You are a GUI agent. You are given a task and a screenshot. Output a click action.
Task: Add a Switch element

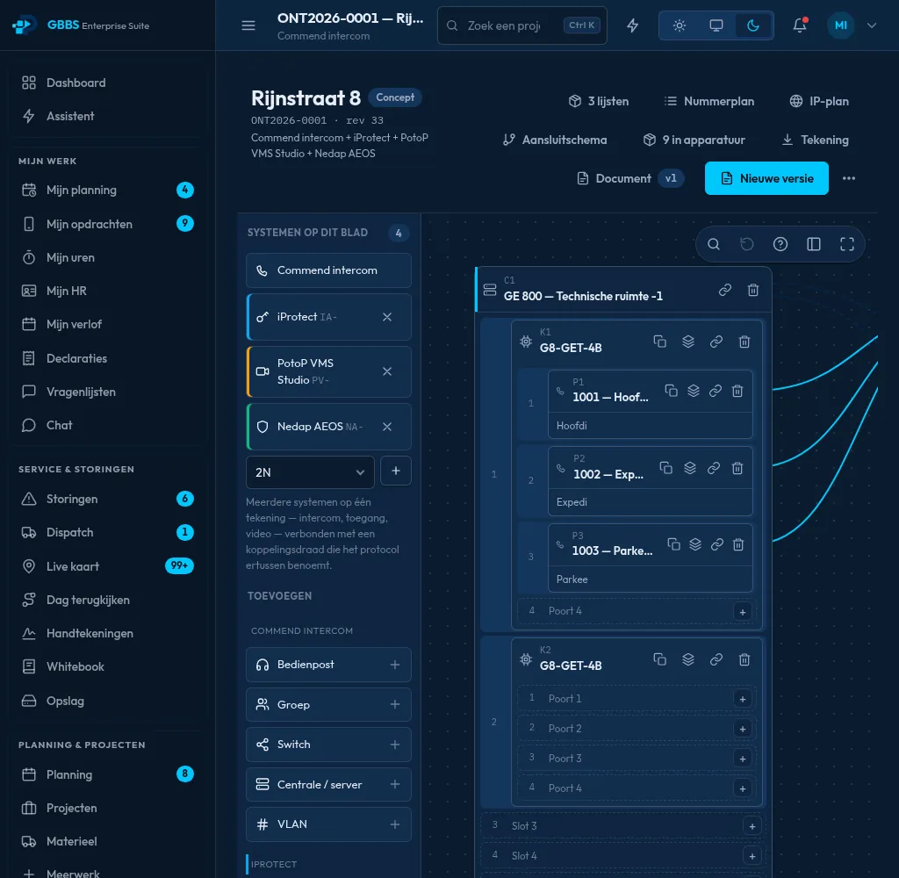pos(328,745)
